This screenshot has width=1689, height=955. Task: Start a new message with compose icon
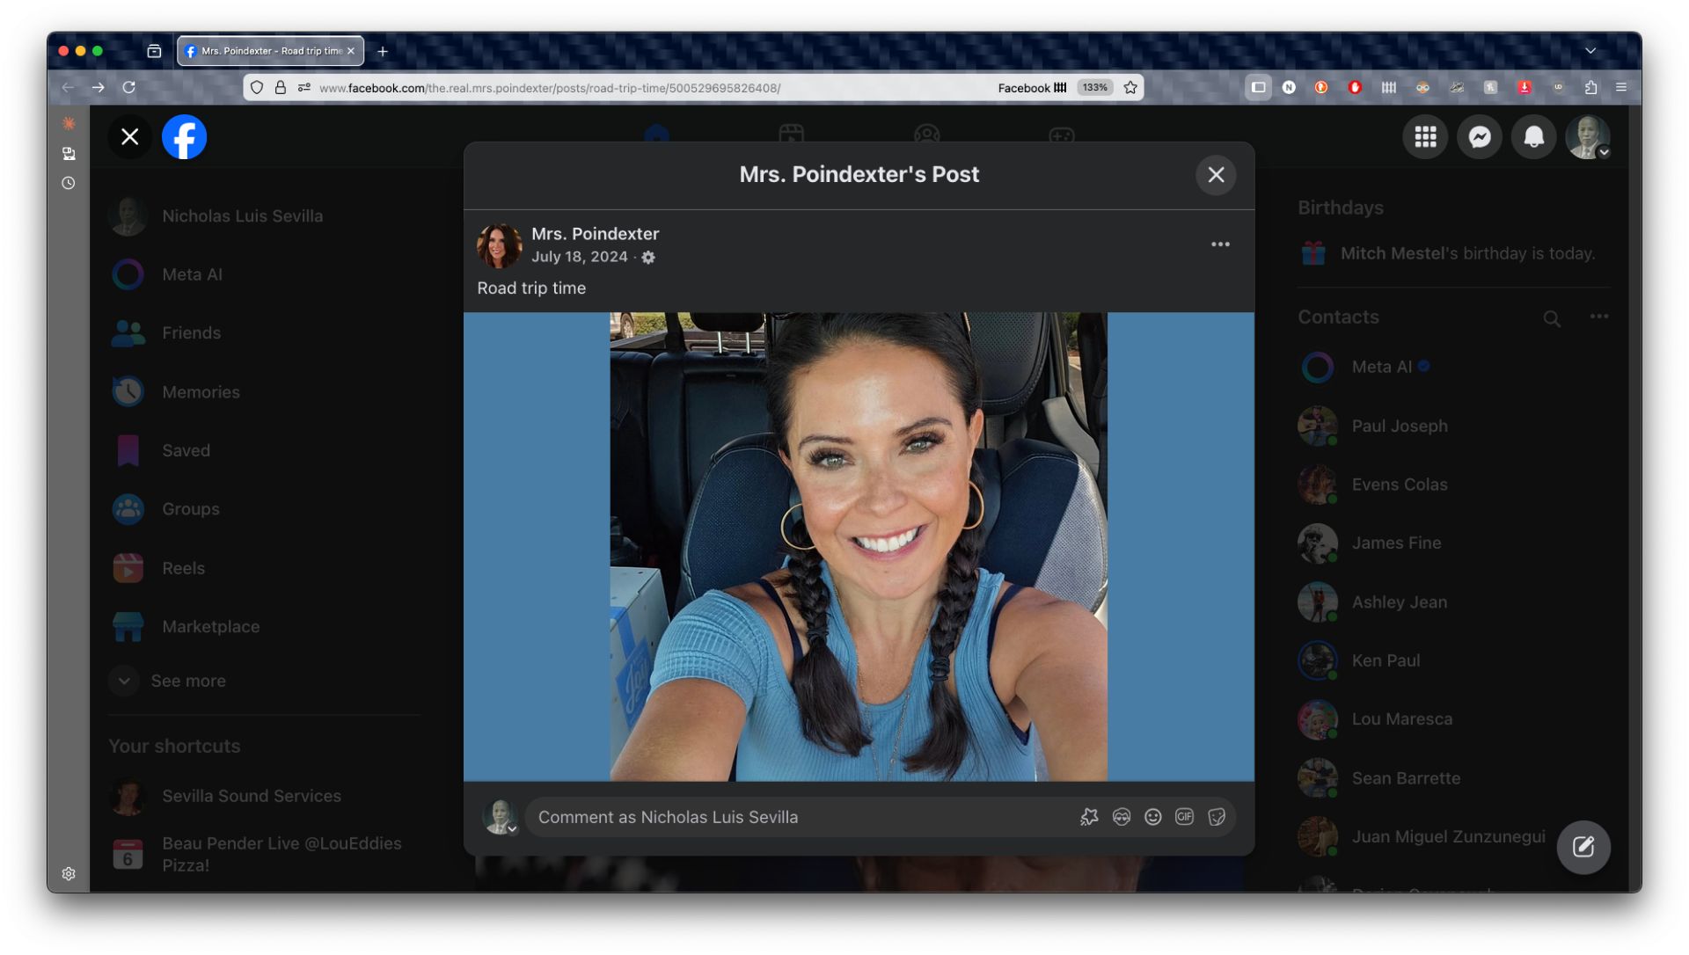click(x=1583, y=847)
